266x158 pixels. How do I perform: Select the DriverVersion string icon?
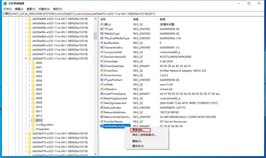[x=102, y=75]
